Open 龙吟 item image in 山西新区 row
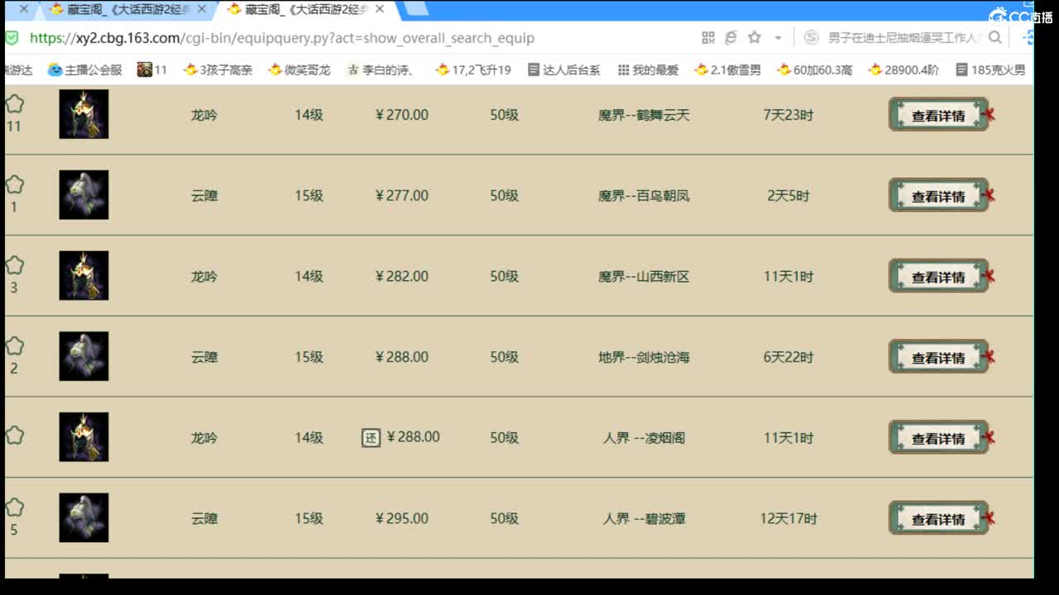 84,275
